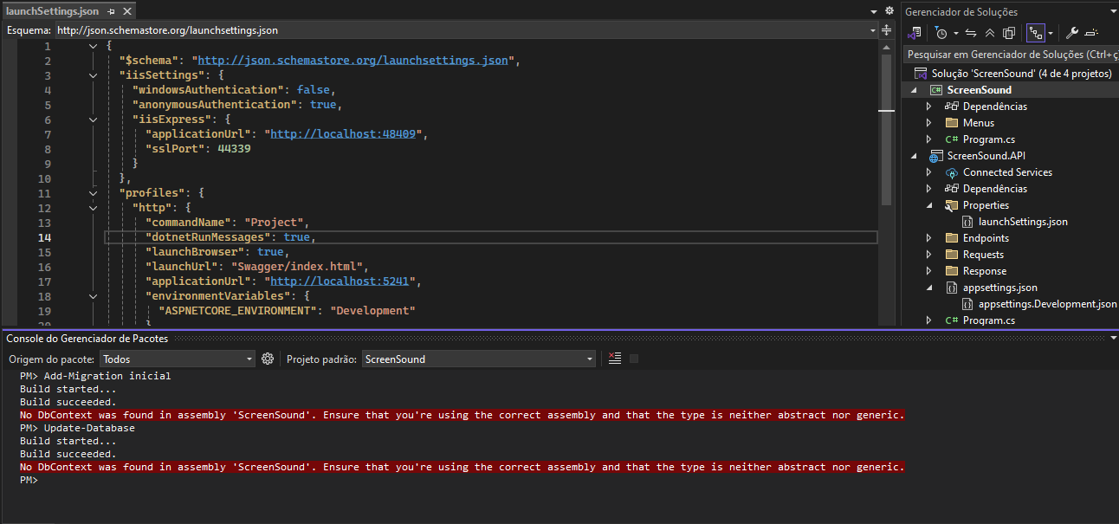Open editor tab settings gear icon

[x=889, y=11]
